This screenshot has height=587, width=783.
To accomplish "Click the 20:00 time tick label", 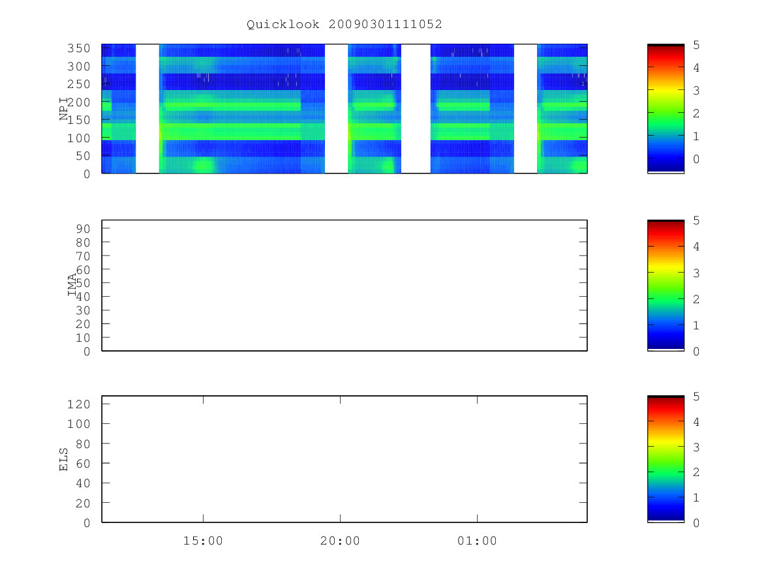I will point(340,541).
